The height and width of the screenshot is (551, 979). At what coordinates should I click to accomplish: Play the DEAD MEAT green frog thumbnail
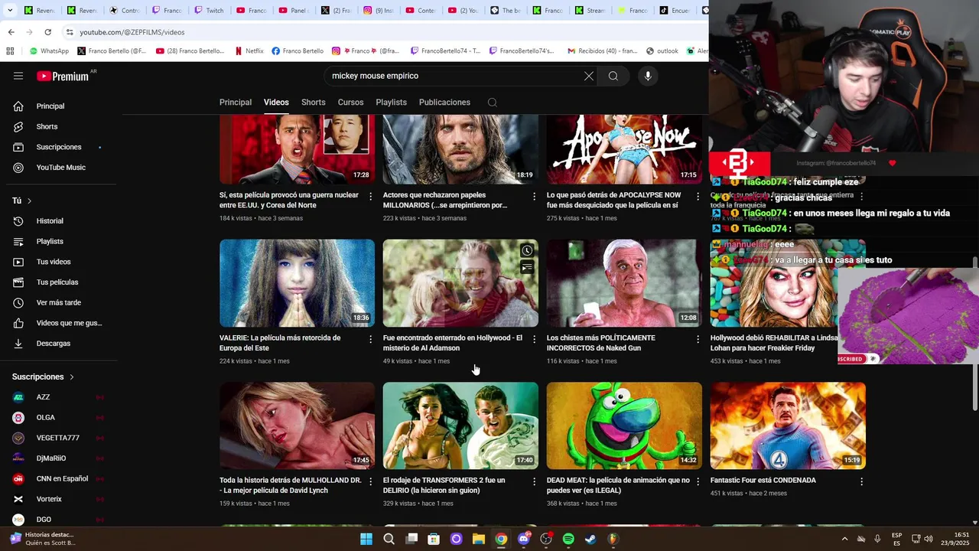click(624, 425)
